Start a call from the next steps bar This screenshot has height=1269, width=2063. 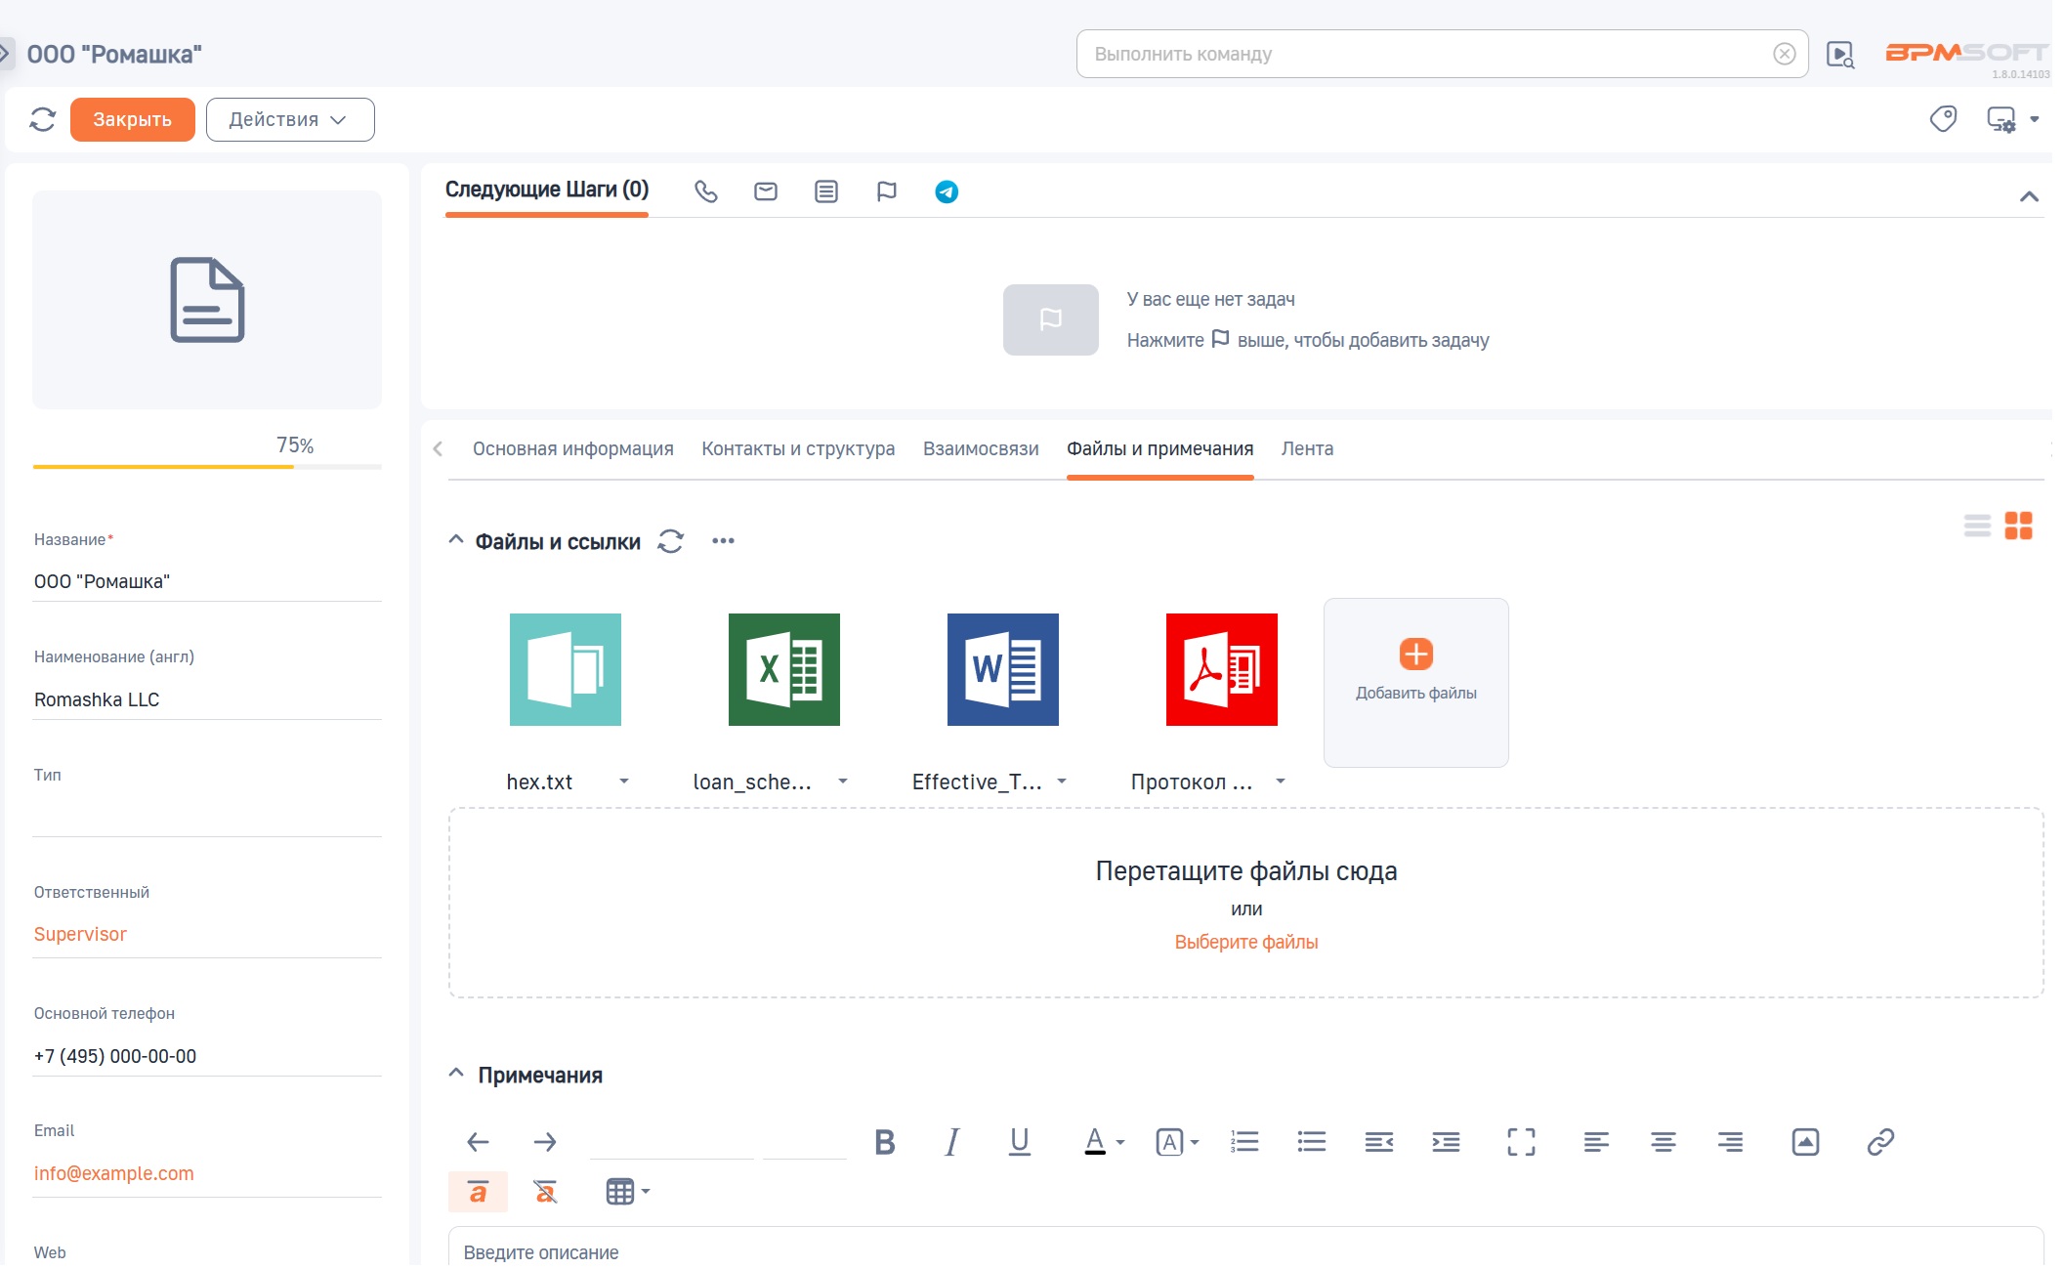[705, 191]
